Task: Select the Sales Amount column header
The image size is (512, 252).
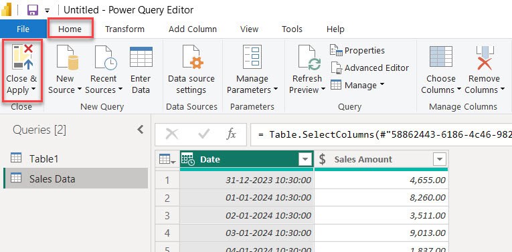Action: coord(381,159)
